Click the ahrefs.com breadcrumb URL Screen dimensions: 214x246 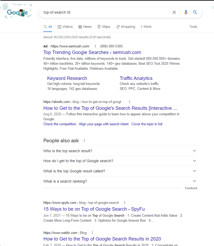[x=83, y=102]
